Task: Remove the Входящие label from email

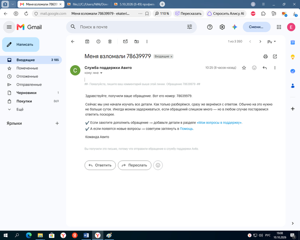Action: [x=171, y=57]
